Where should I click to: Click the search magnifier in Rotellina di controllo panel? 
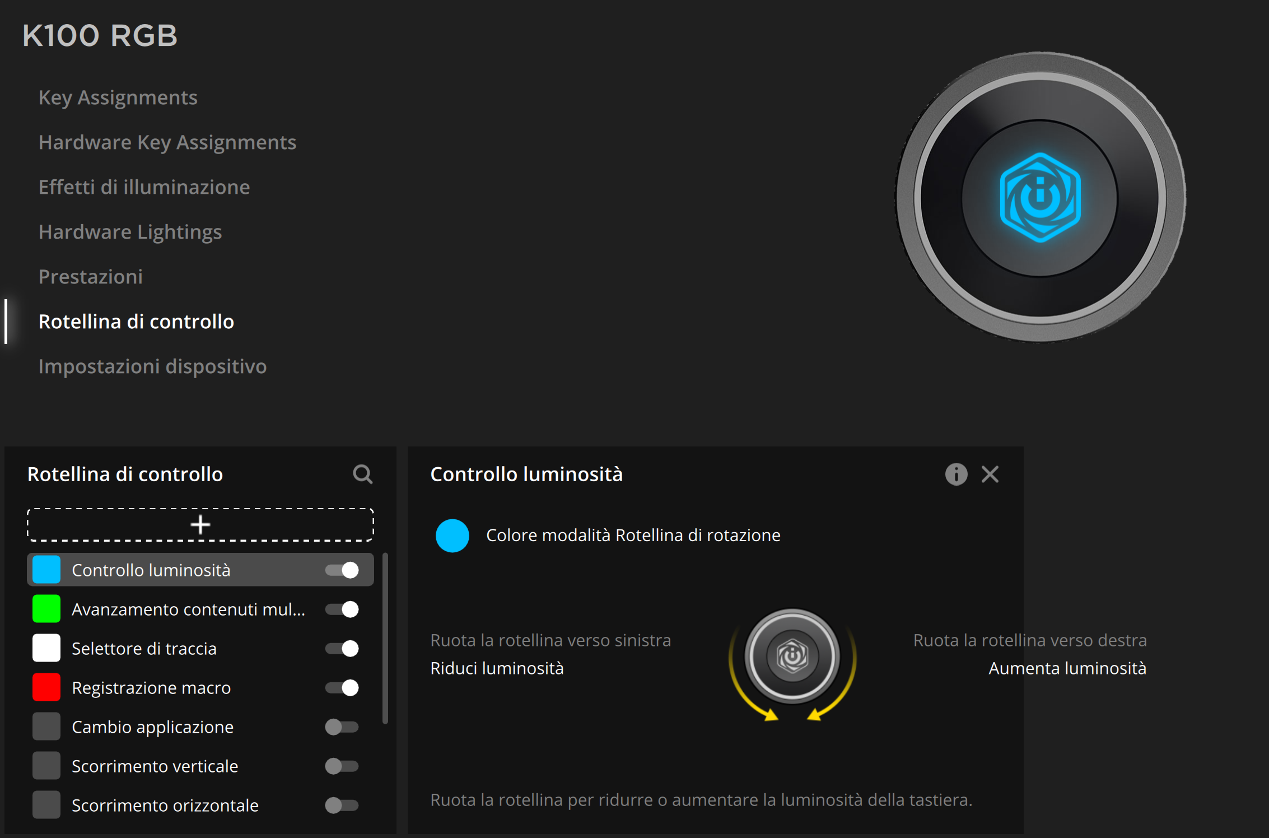click(362, 474)
